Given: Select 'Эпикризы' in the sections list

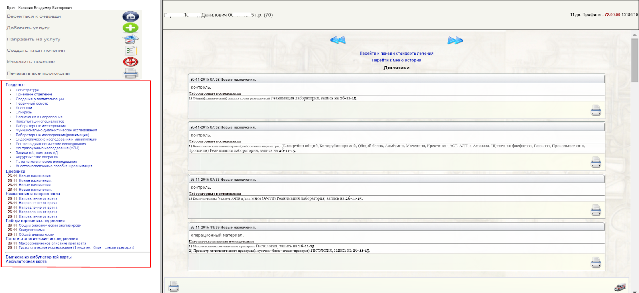Looking at the screenshot, I should pyautogui.click(x=24, y=113).
